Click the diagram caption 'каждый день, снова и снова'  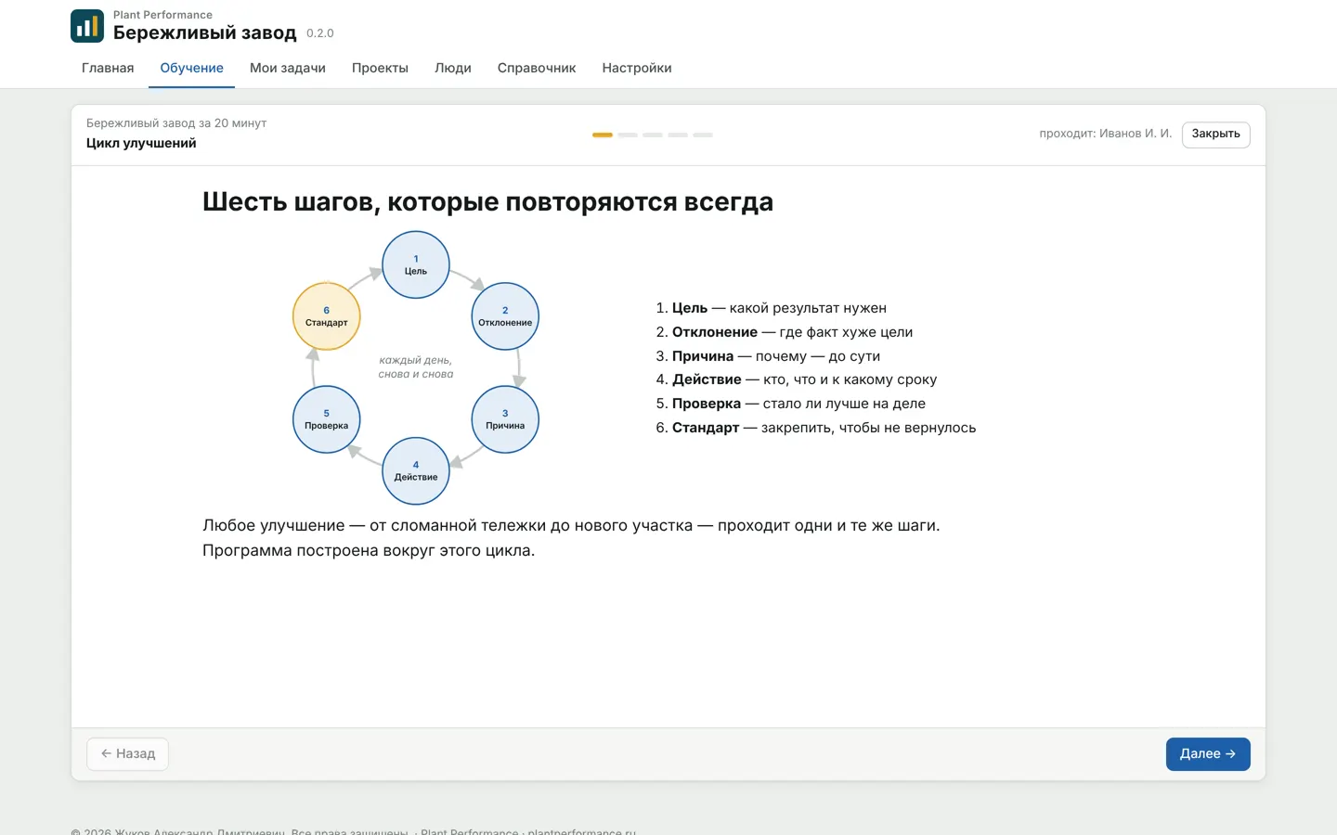416,367
